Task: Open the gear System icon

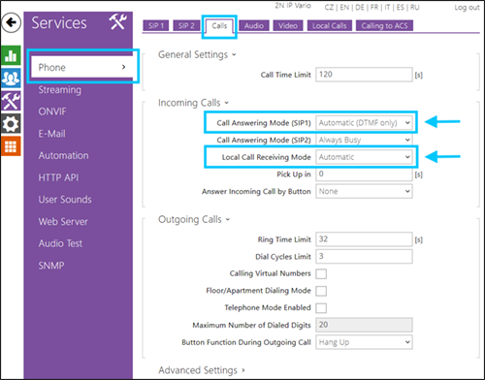Action: coord(11,123)
